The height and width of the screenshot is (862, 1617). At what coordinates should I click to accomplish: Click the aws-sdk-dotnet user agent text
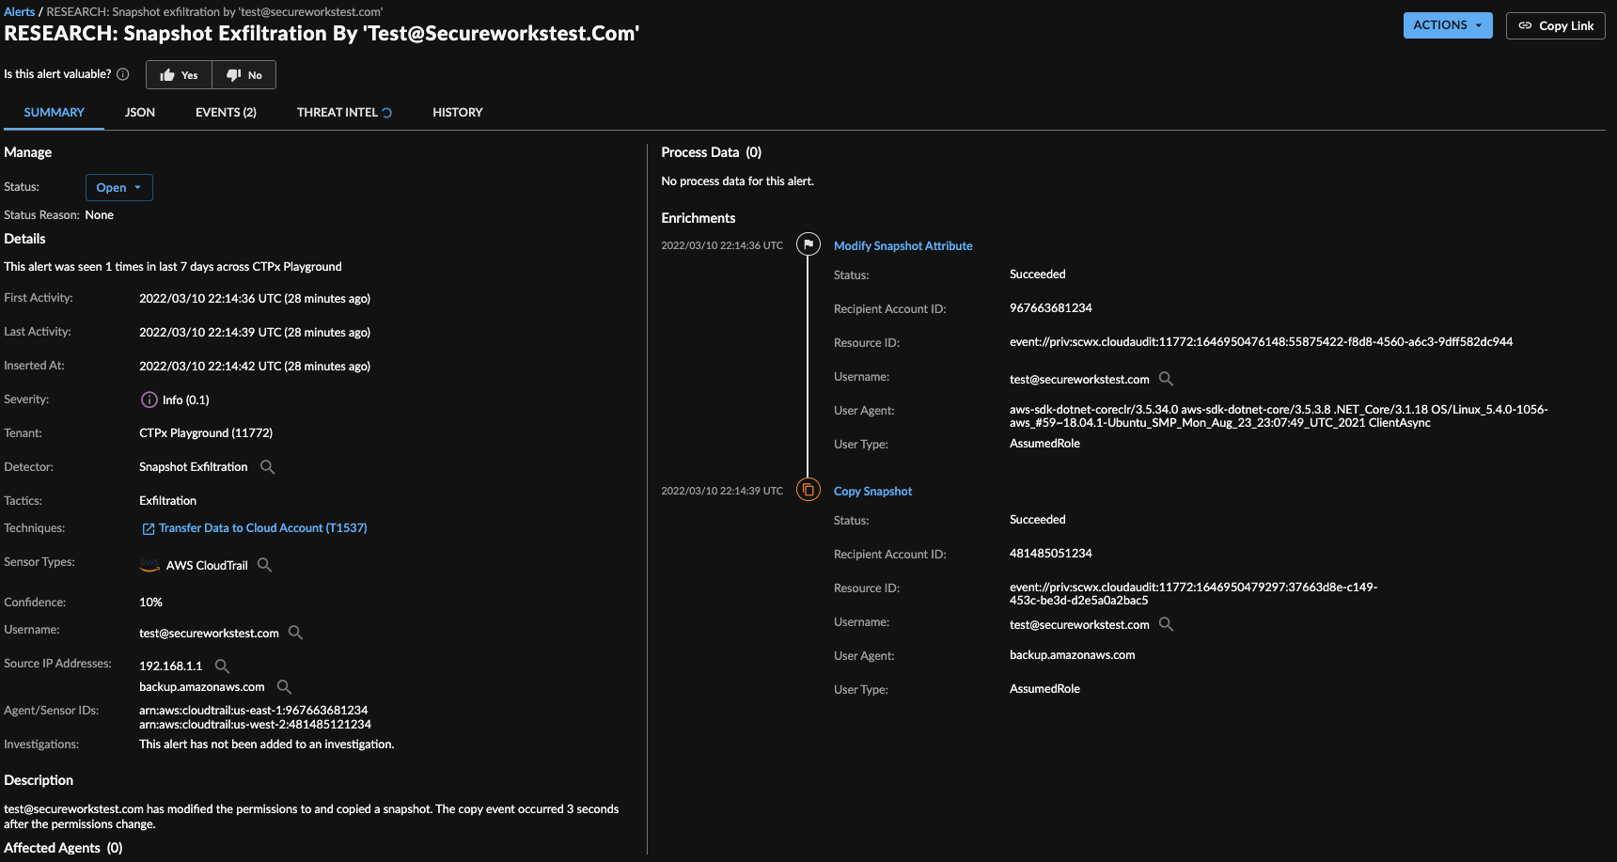(1279, 416)
